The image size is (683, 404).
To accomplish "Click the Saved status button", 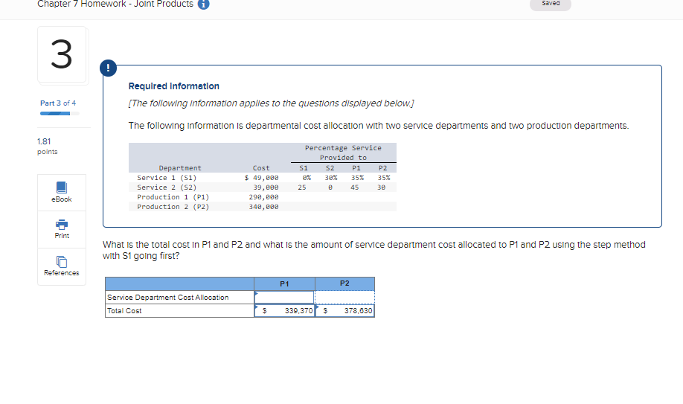I will point(550,4).
